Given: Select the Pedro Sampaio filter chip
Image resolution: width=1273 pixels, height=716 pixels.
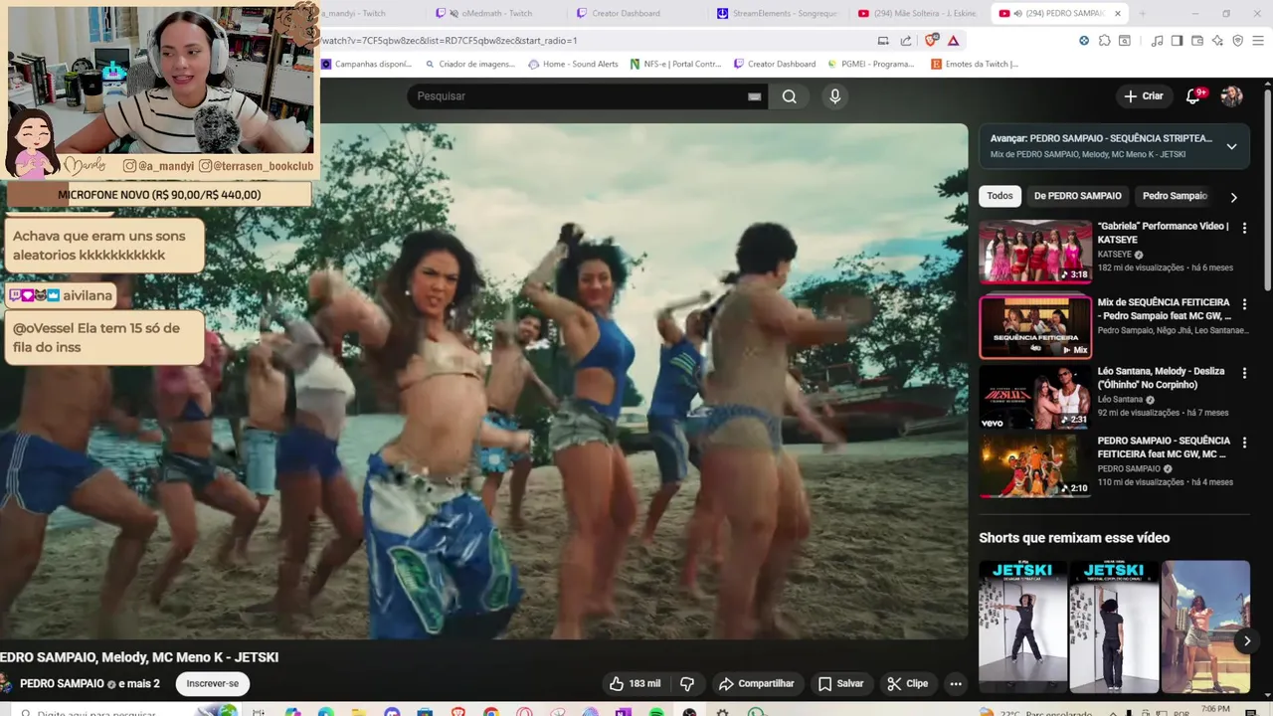Looking at the screenshot, I should [x=1175, y=196].
